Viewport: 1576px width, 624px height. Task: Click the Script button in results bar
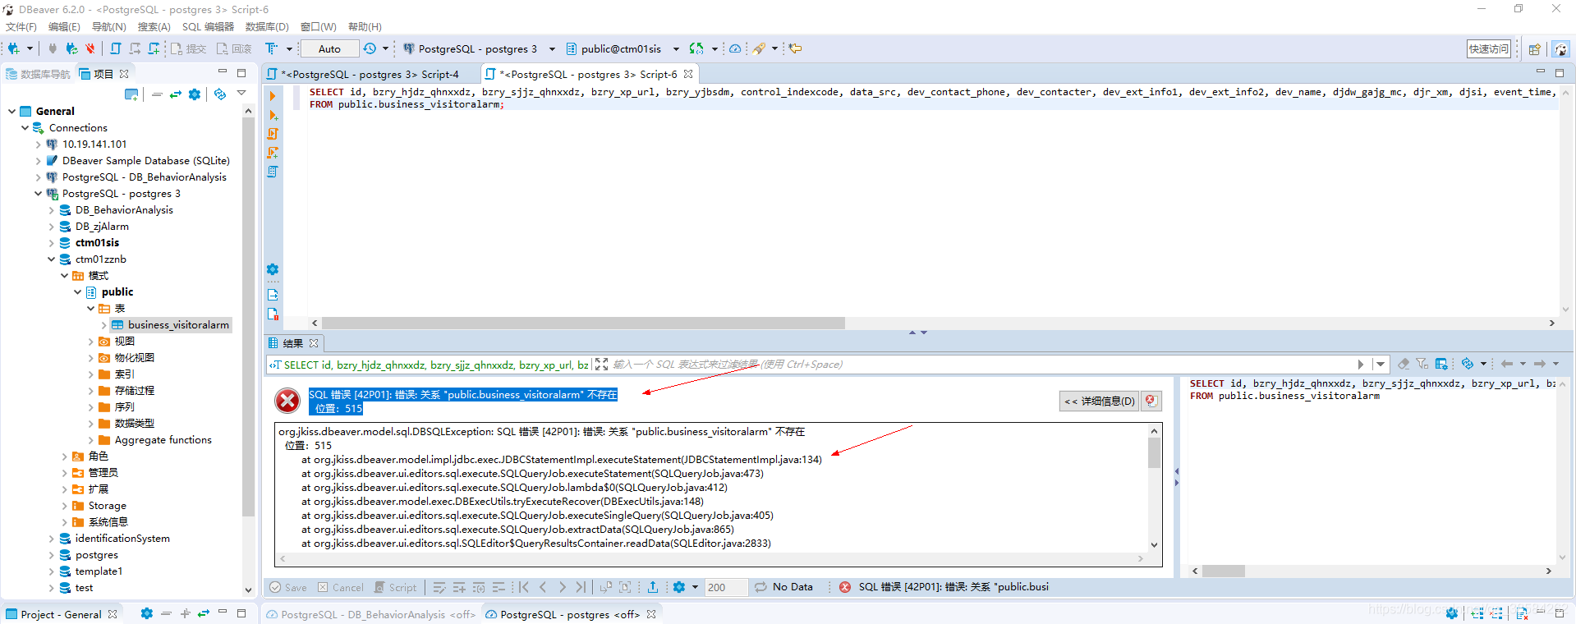[396, 587]
